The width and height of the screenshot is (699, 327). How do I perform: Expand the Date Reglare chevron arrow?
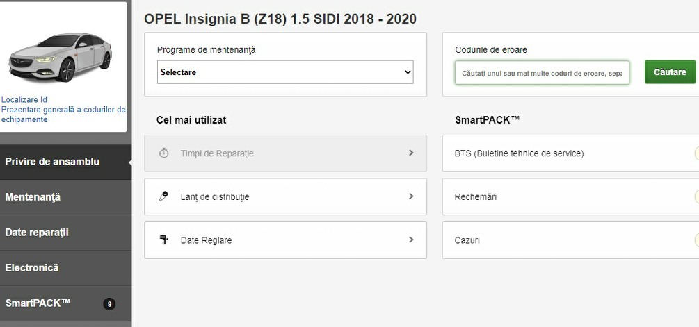tap(411, 240)
